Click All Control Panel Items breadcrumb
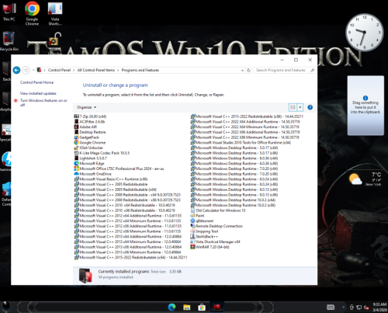 pyautogui.click(x=96, y=70)
